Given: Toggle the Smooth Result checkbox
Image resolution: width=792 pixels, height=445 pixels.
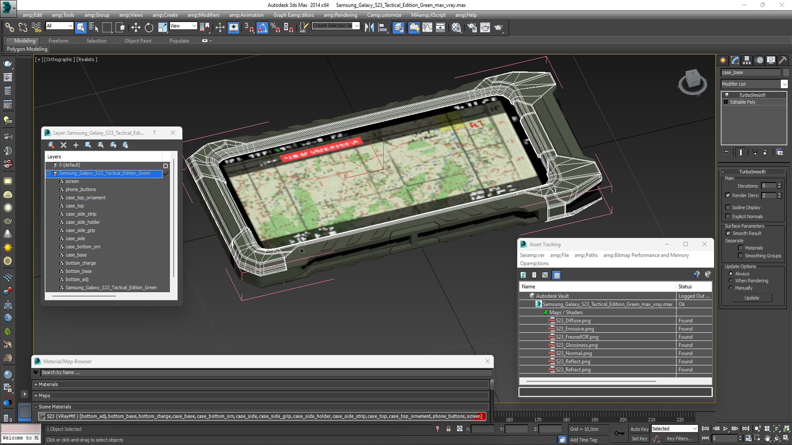Looking at the screenshot, I should coord(728,233).
